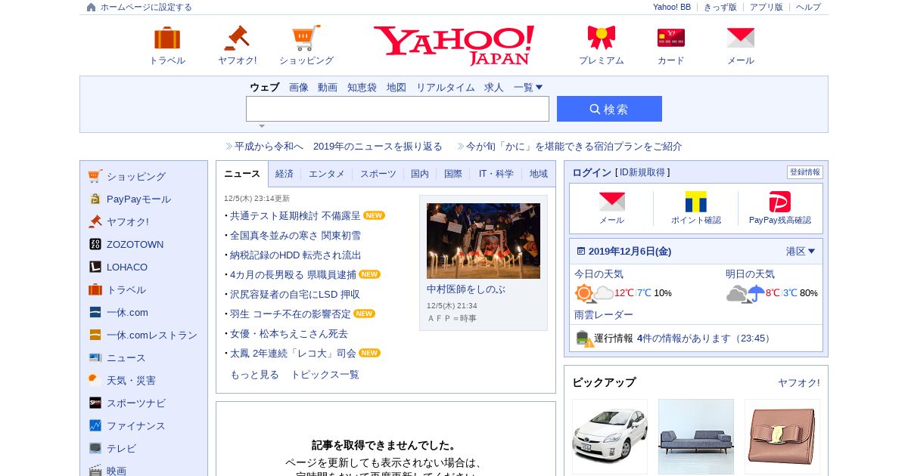
Task: Click the mail envelope icon in login panel
Action: (612, 201)
